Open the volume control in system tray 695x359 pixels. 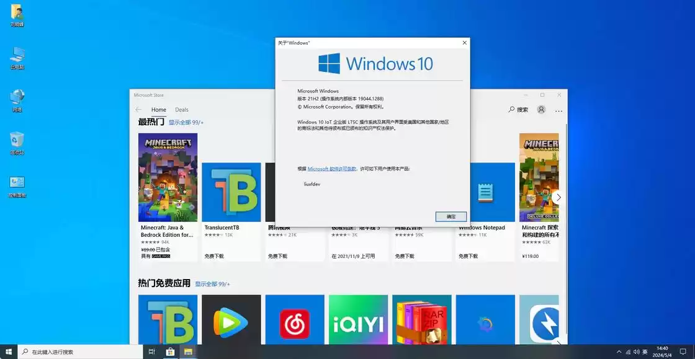pos(635,352)
